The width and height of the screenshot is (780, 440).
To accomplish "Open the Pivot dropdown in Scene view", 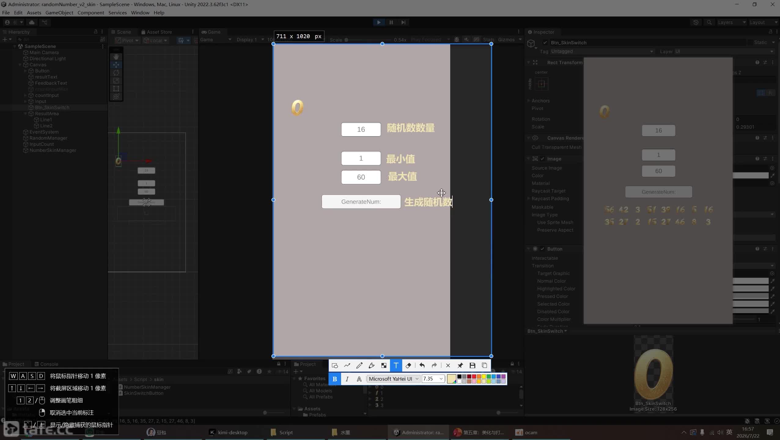I will tap(127, 40).
